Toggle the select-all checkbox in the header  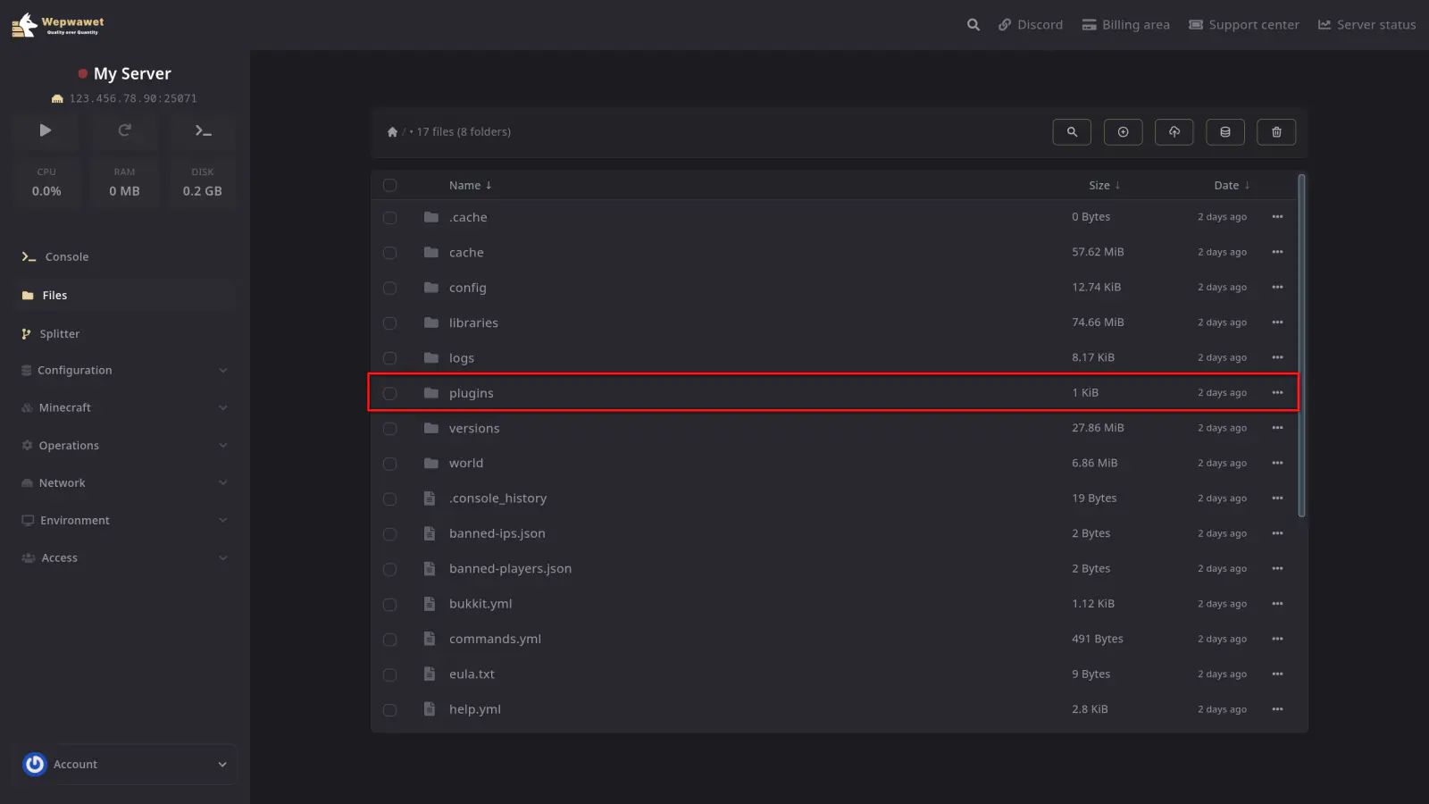pyautogui.click(x=390, y=186)
